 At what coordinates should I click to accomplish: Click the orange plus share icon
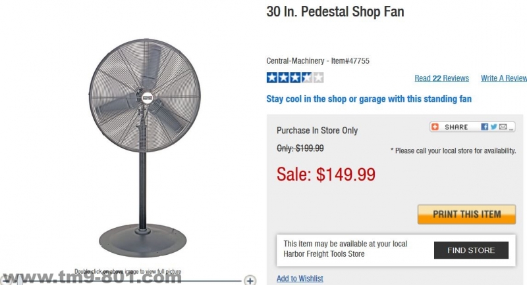click(x=435, y=127)
